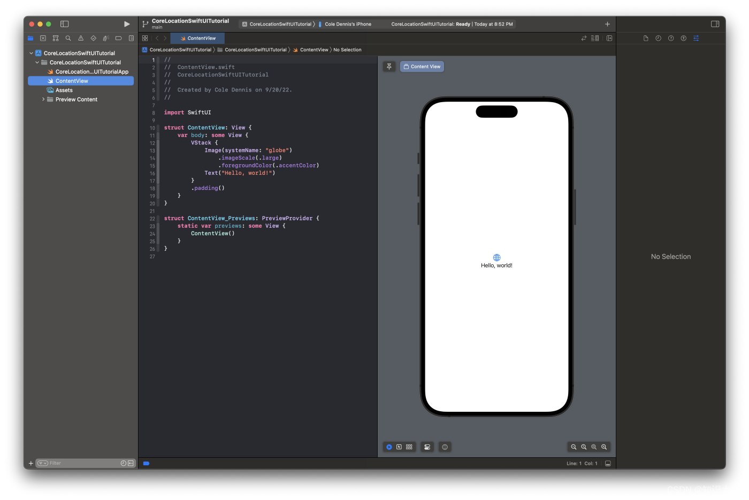Select the Project navigator folder icon
This screenshot has width=749, height=500.
point(30,39)
